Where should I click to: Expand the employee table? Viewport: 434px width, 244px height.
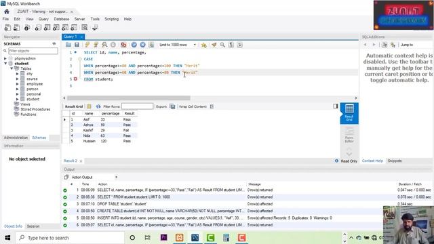[17, 84]
